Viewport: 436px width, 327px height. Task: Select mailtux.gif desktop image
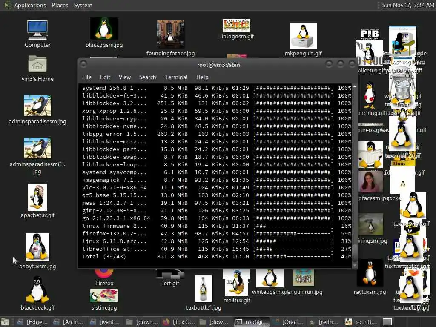point(237,286)
